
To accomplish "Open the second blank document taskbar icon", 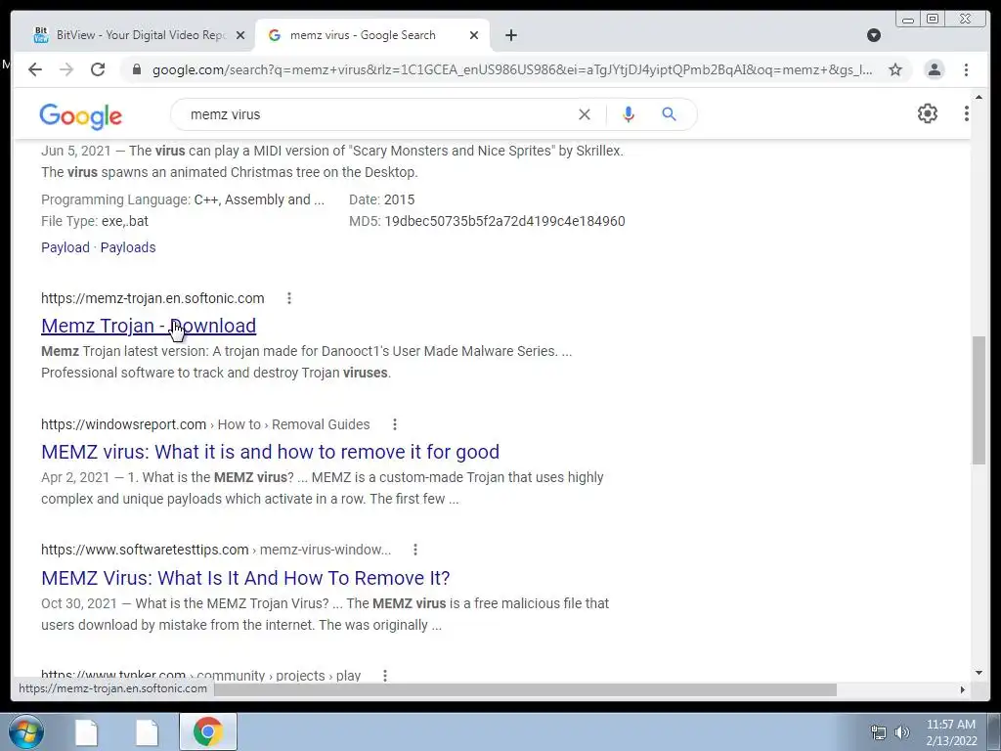I will click(x=147, y=731).
